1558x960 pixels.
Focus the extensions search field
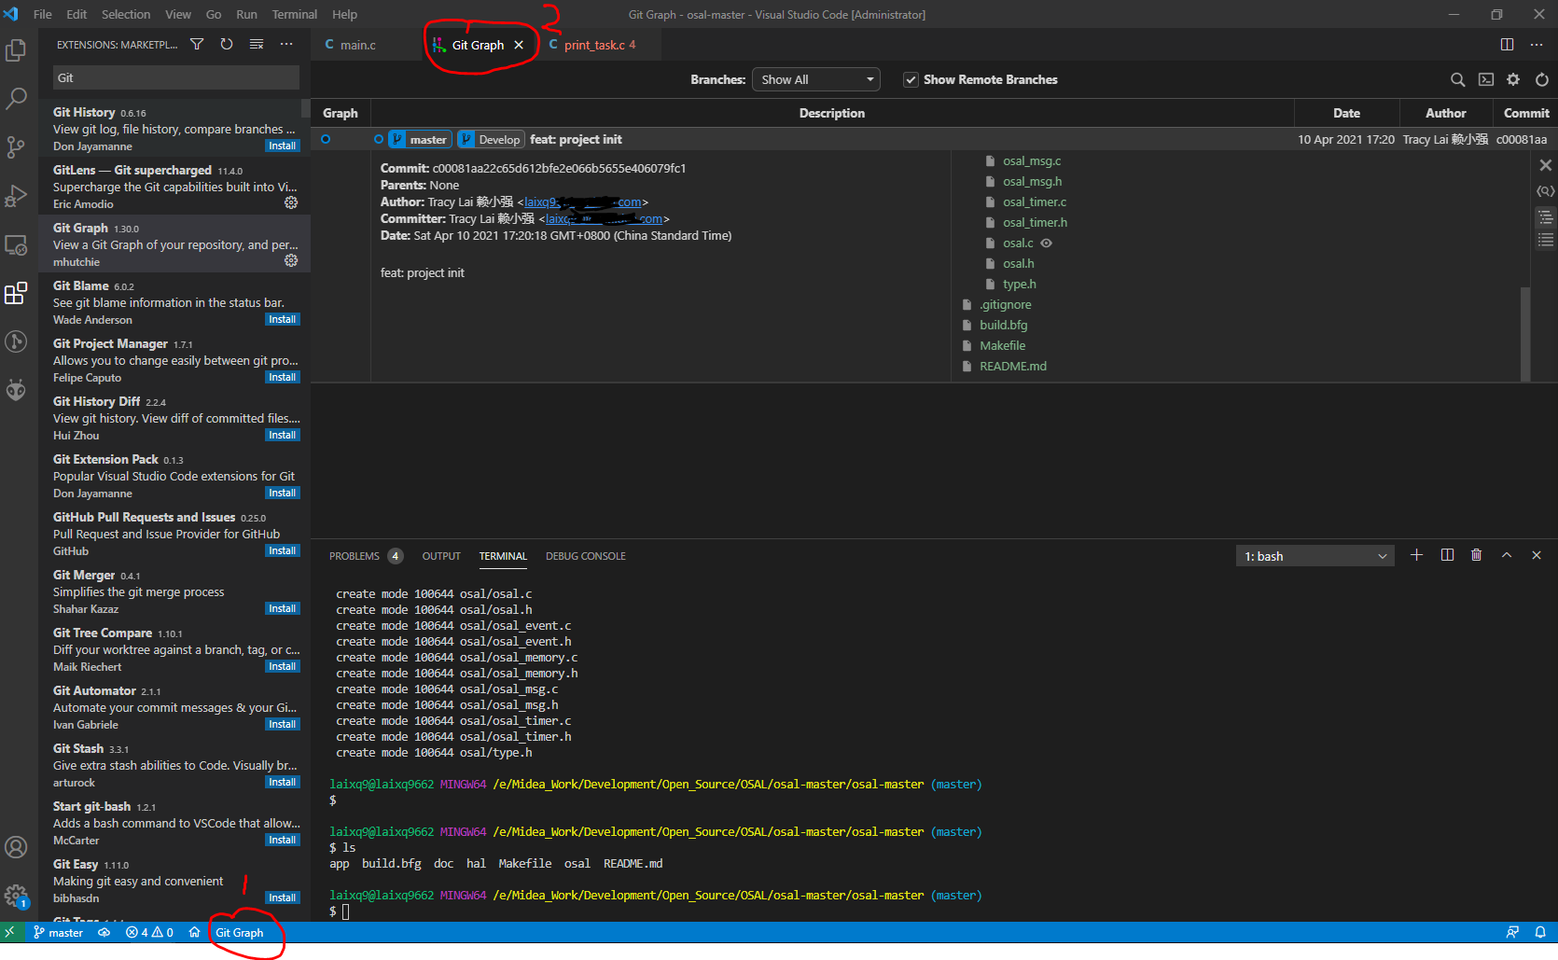tap(175, 77)
